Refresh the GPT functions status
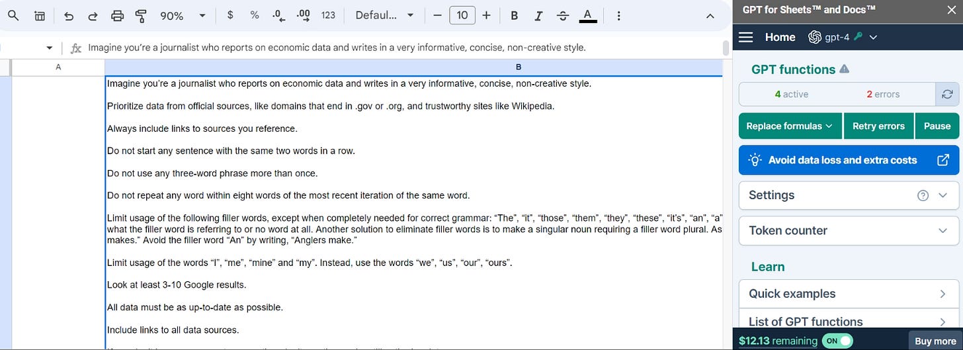963x350 pixels. click(947, 94)
